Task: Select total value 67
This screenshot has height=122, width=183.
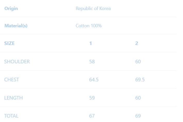Action: coord(92,116)
